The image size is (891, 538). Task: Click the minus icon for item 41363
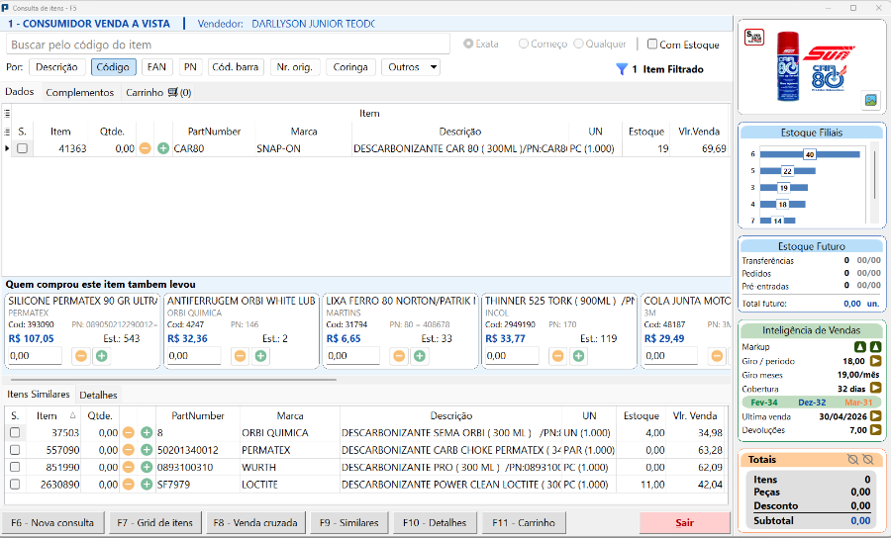pyautogui.click(x=146, y=148)
